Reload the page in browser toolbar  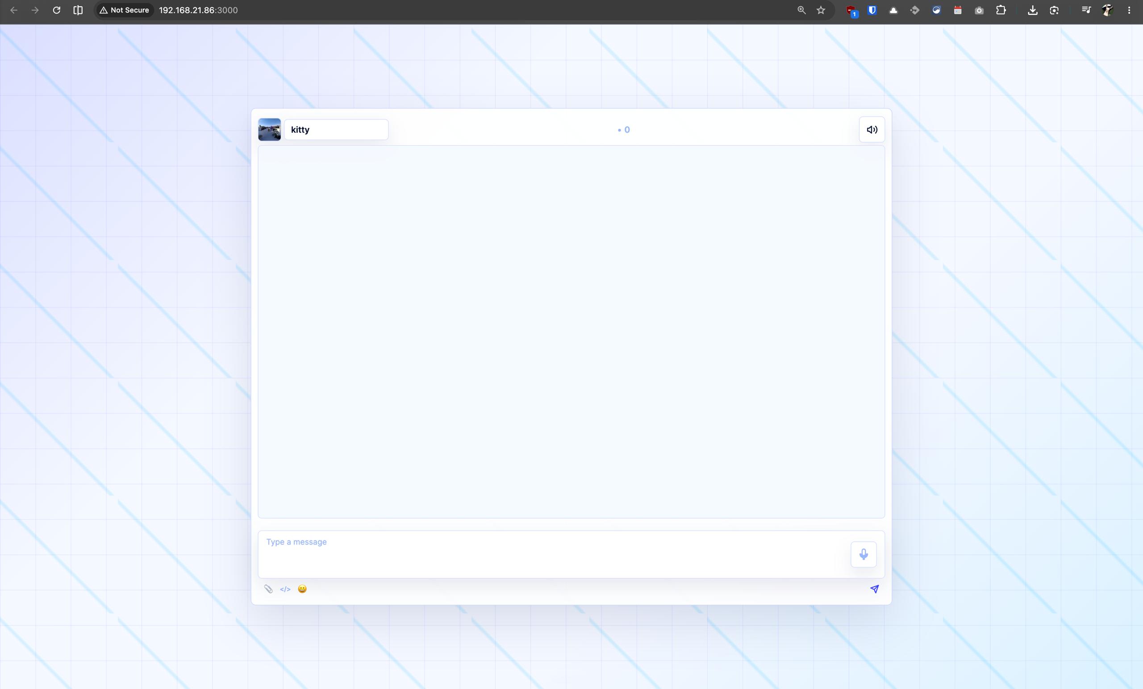pyautogui.click(x=57, y=10)
